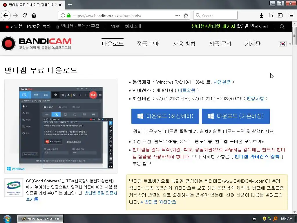The height and width of the screenshot is (223, 297).
Task: Click 반디컷 · 동영상 편집 top link
Action: (x=78, y=26)
